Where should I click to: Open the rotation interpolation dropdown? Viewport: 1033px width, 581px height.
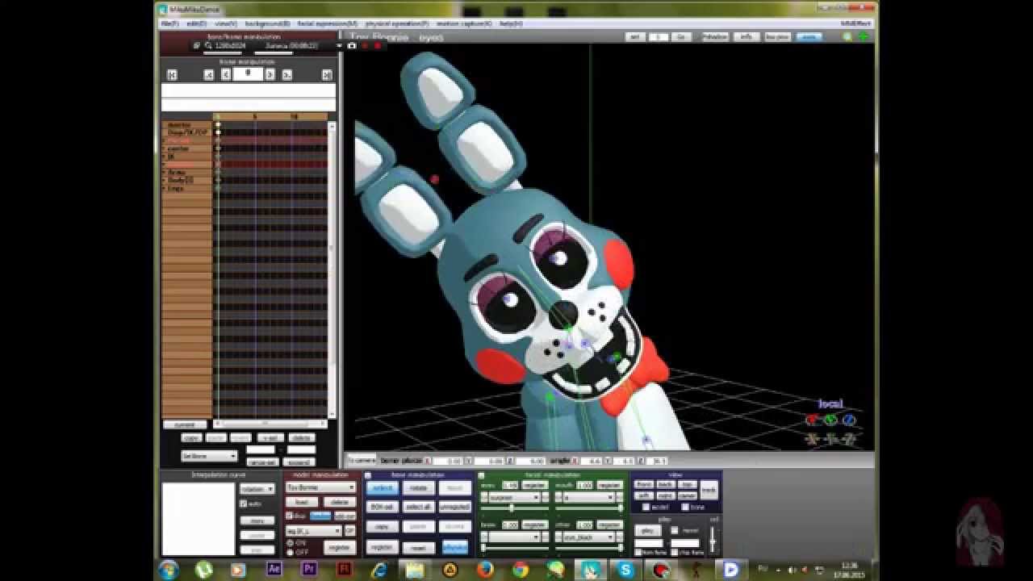click(x=257, y=489)
